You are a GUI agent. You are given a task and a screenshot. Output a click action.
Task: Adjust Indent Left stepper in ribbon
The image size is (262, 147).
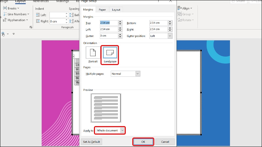[x=66, y=15]
